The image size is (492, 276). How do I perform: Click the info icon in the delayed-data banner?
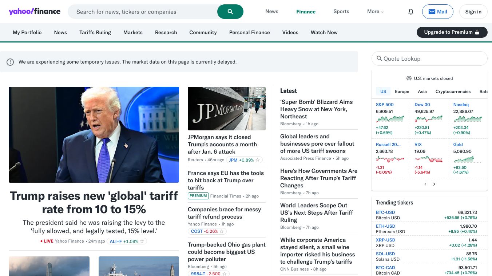[10, 62]
